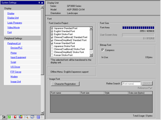This screenshot has height=120, width=161.
Task: Go to I/O Driver settings
Action: pyautogui.click(x=15, y=67)
